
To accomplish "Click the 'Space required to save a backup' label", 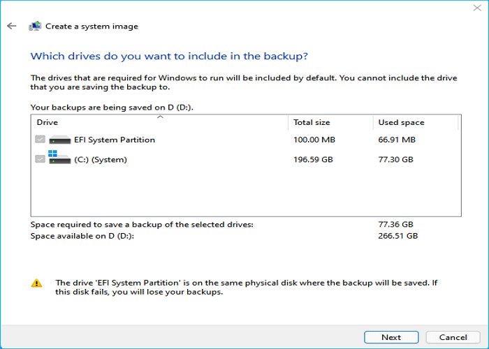I will click(142, 224).
